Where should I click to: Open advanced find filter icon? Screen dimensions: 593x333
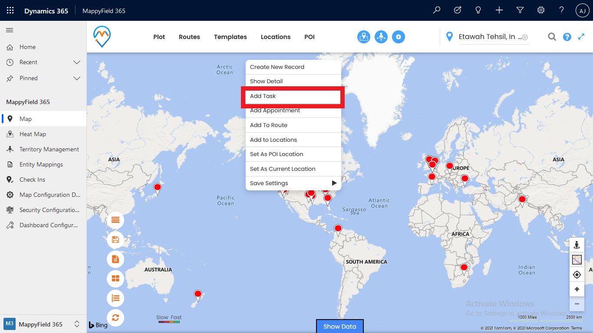click(x=520, y=10)
